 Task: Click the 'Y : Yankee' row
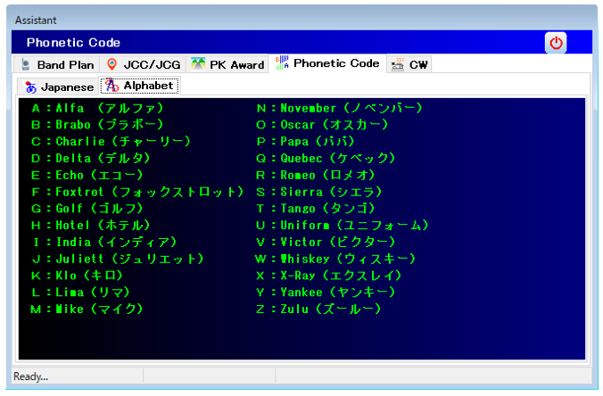point(326,293)
